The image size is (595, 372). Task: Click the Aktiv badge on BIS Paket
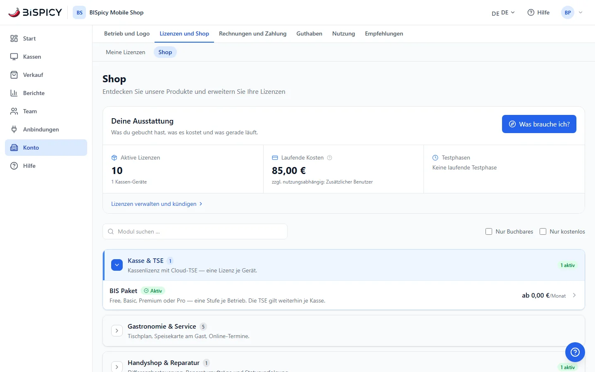click(x=153, y=291)
